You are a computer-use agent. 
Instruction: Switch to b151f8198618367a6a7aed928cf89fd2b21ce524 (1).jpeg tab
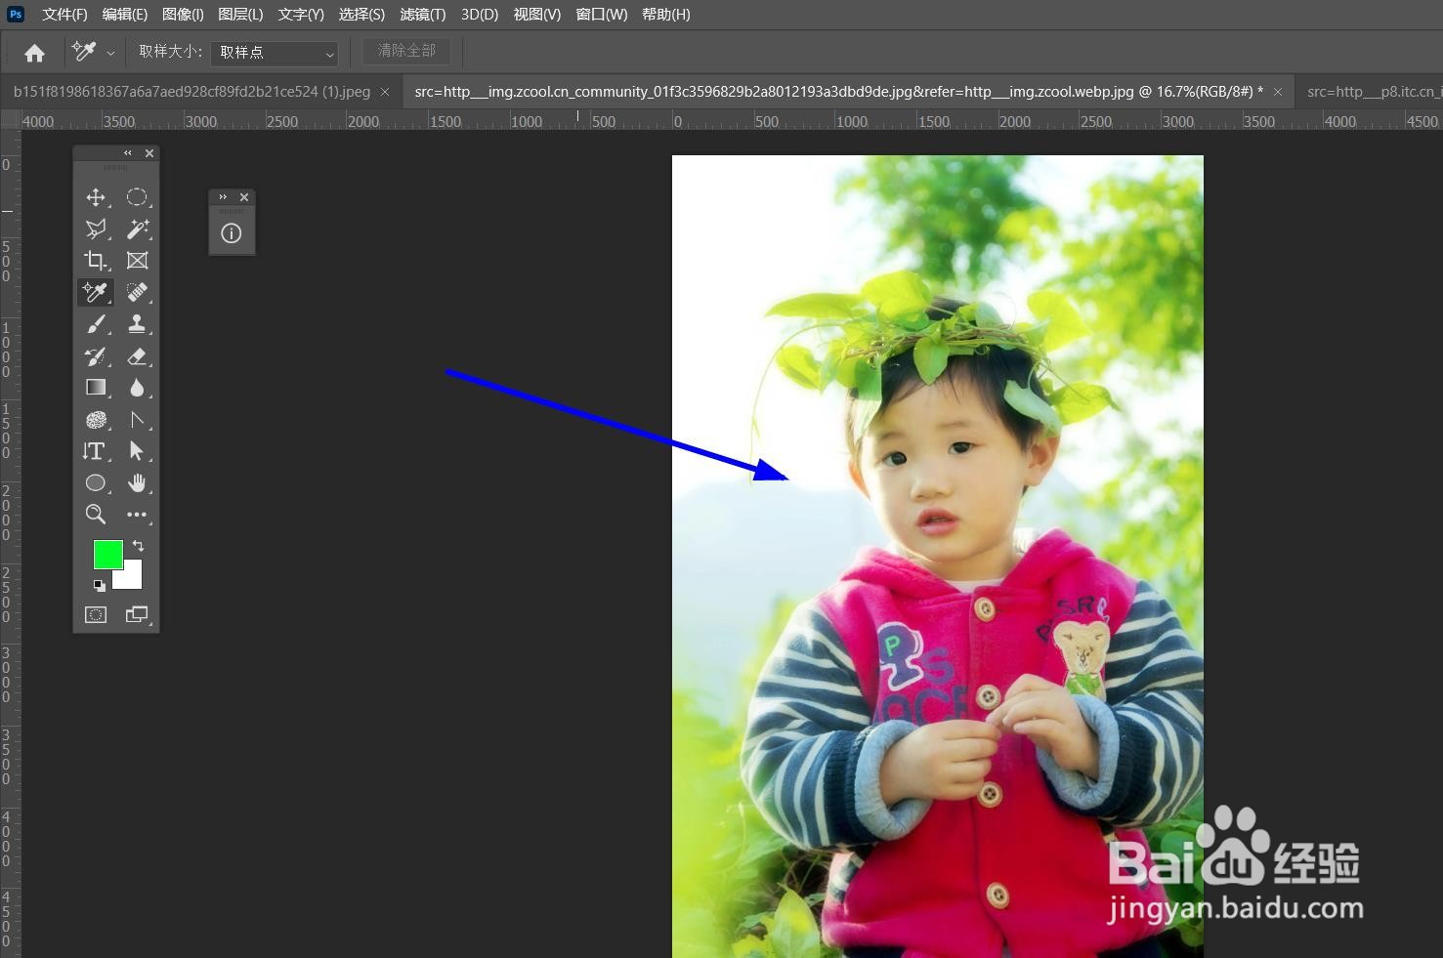click(x=191, y=92)
